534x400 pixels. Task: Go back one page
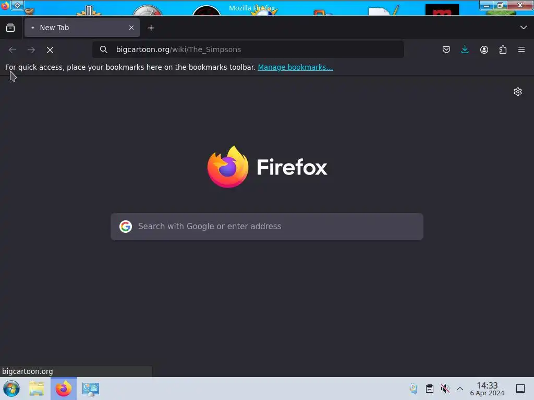[x=13, y=49]
